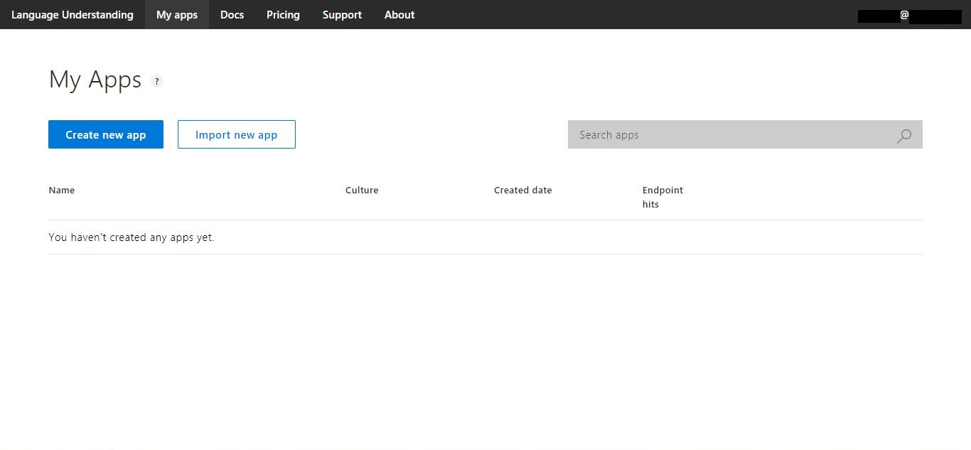The width and height of the screenshot is (971, 450).
Task: Open the Docs menu item
Action: pos(232,14)
